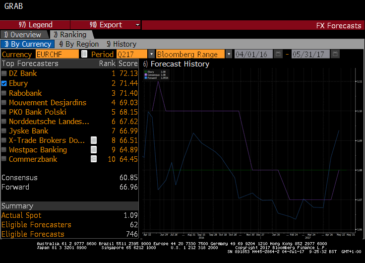
Task: Tick the DZ Bank checkbox
Action: click(4, 73)
